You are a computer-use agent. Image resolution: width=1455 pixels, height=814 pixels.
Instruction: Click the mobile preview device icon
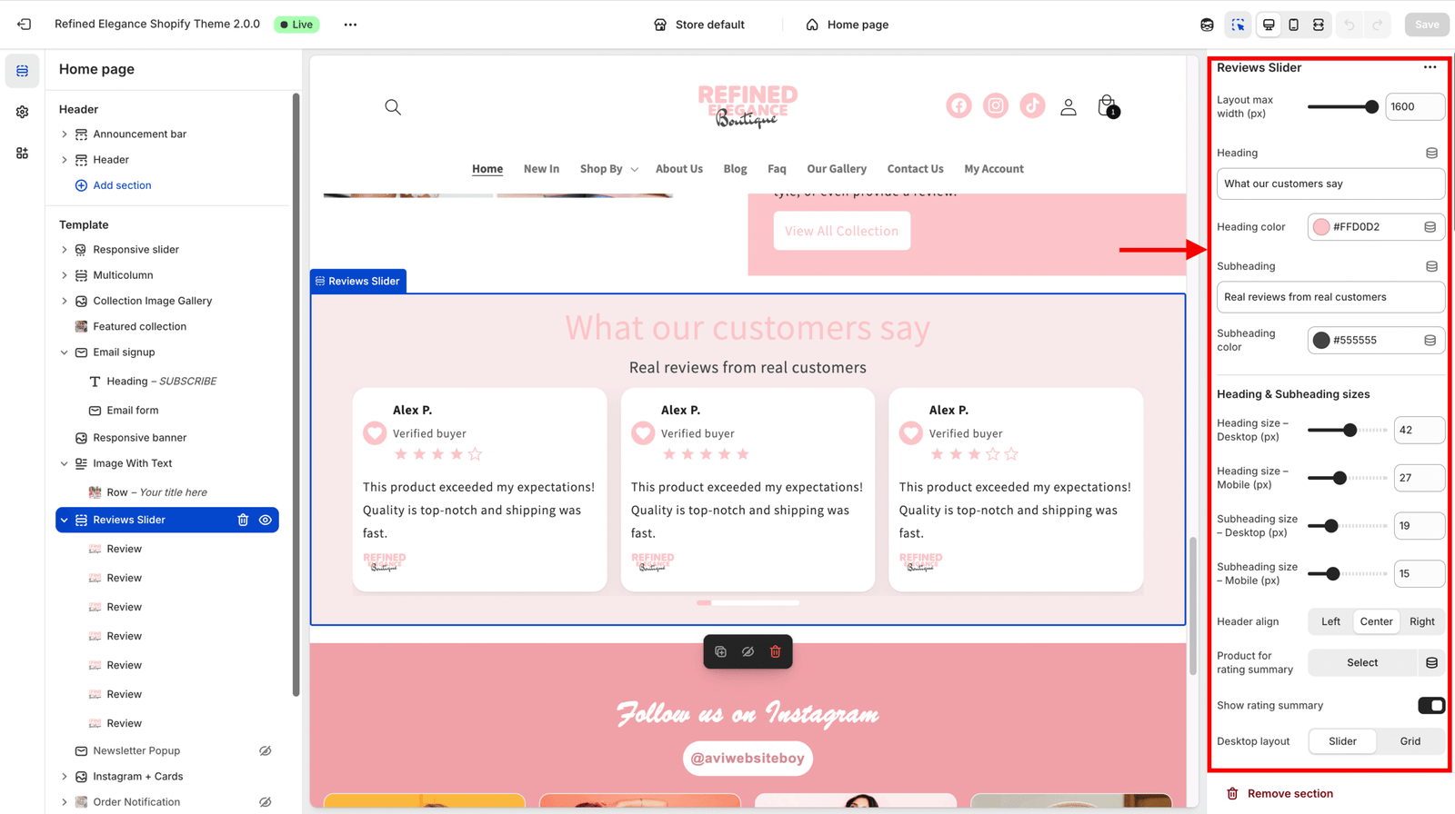[x=1293, y=25]
